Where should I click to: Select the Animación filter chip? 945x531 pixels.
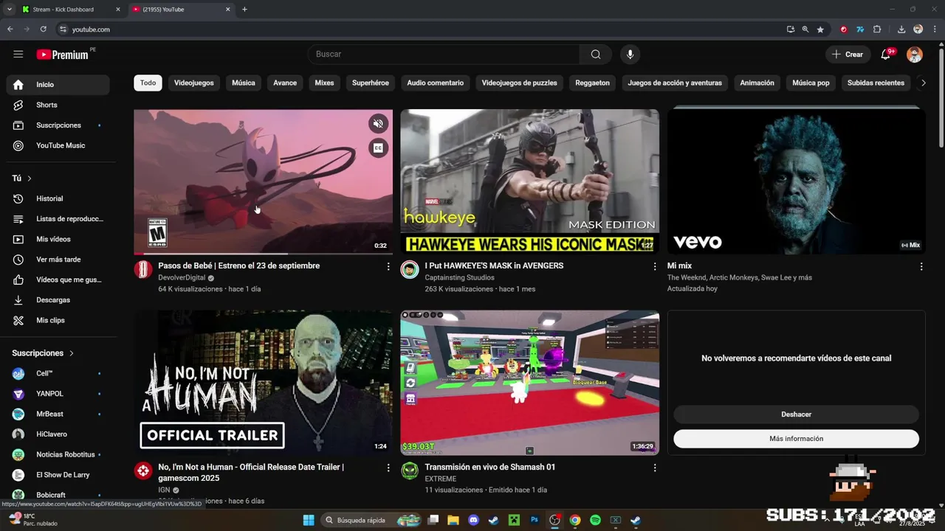(757, 83)
